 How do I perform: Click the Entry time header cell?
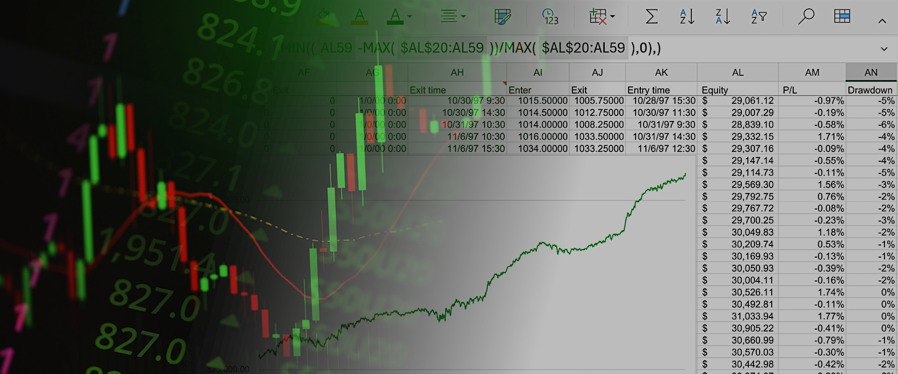click(x=661, y=90)
